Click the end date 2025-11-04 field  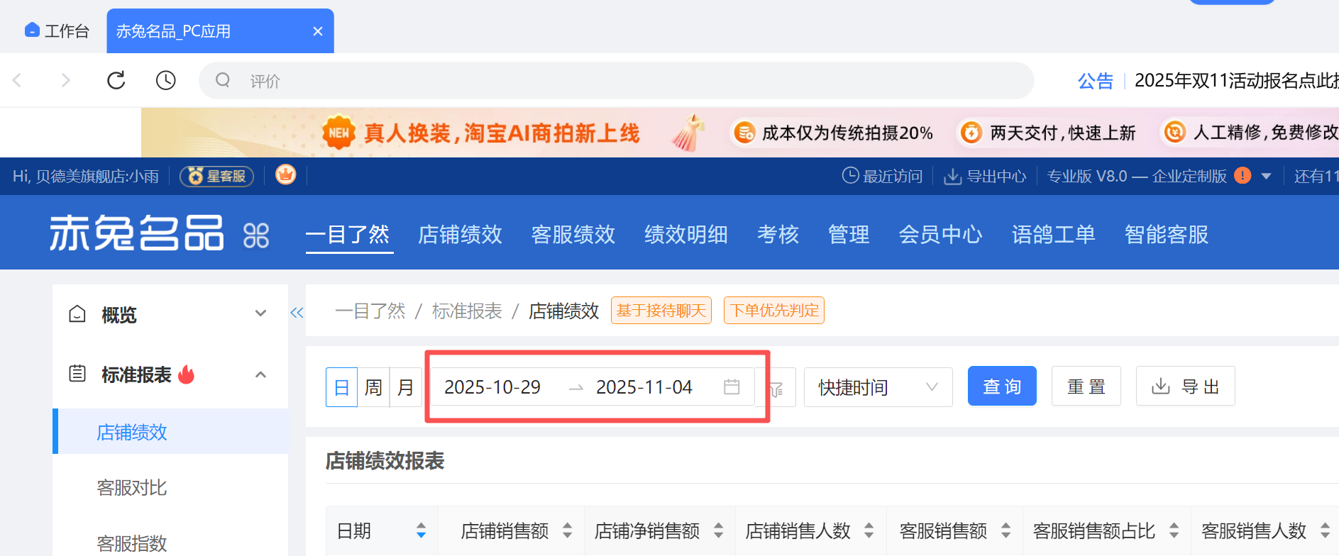coord(644,387)
